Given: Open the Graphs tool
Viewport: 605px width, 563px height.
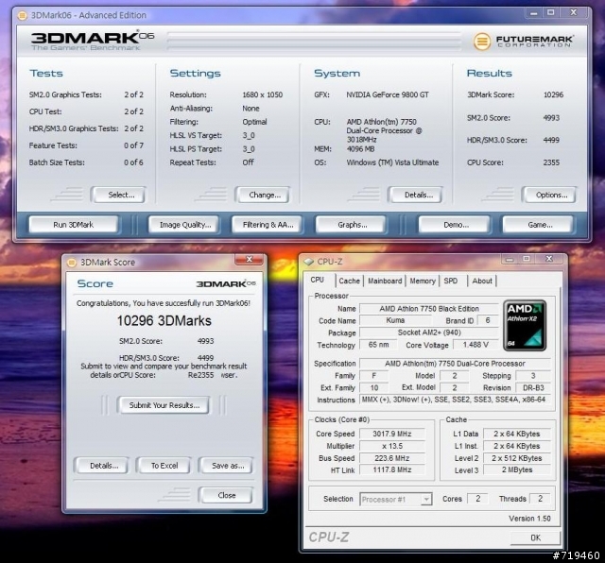Looking at the screenshot, I should coord(351,225).
